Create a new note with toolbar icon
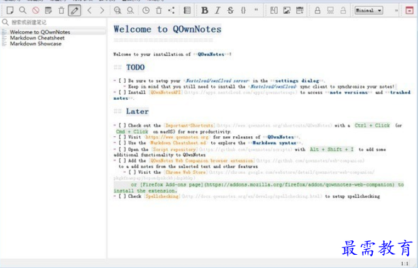 (x=9, y=11)
